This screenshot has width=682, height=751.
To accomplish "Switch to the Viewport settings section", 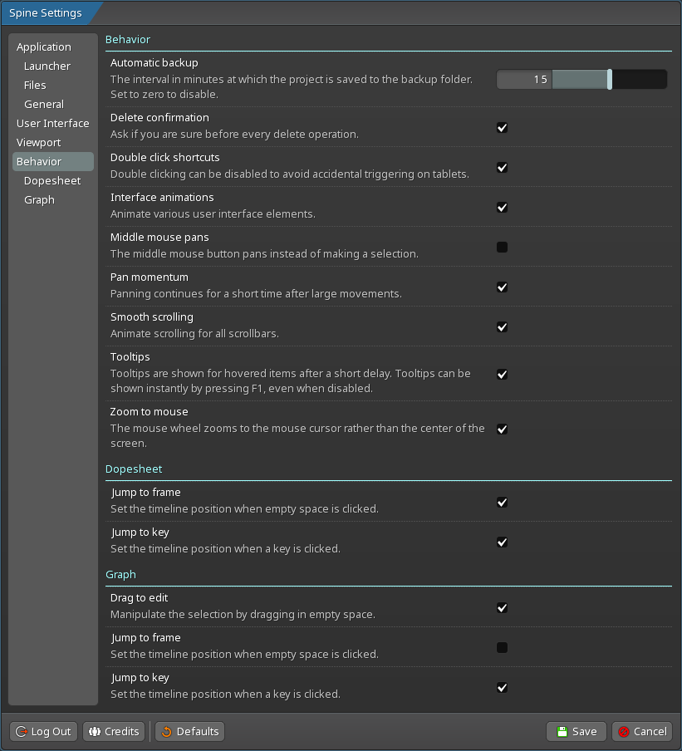I will (x=39, y=143).
